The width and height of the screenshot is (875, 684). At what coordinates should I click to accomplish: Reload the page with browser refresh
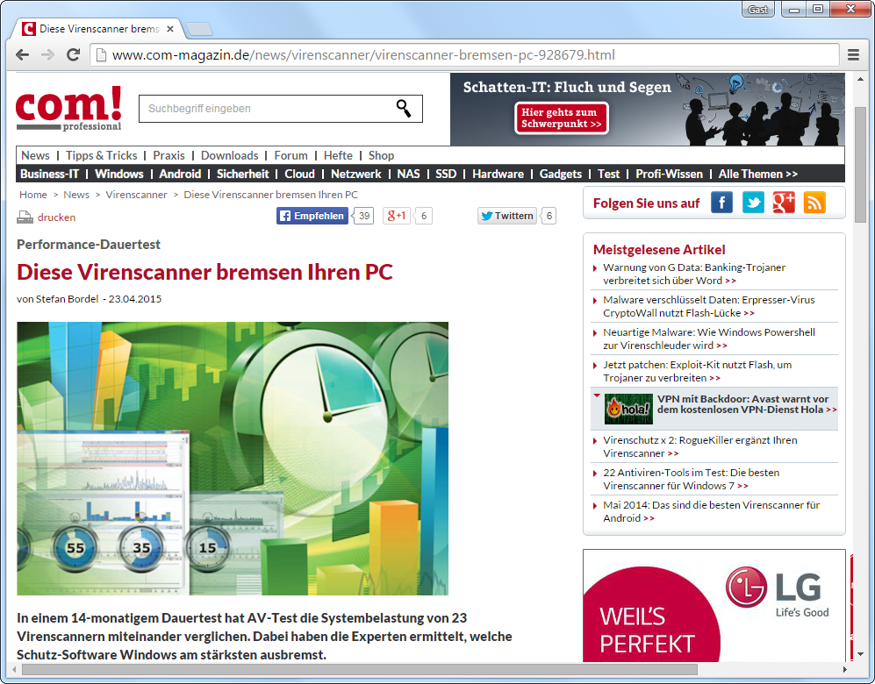pyautogui.click(x=74, y=55)
